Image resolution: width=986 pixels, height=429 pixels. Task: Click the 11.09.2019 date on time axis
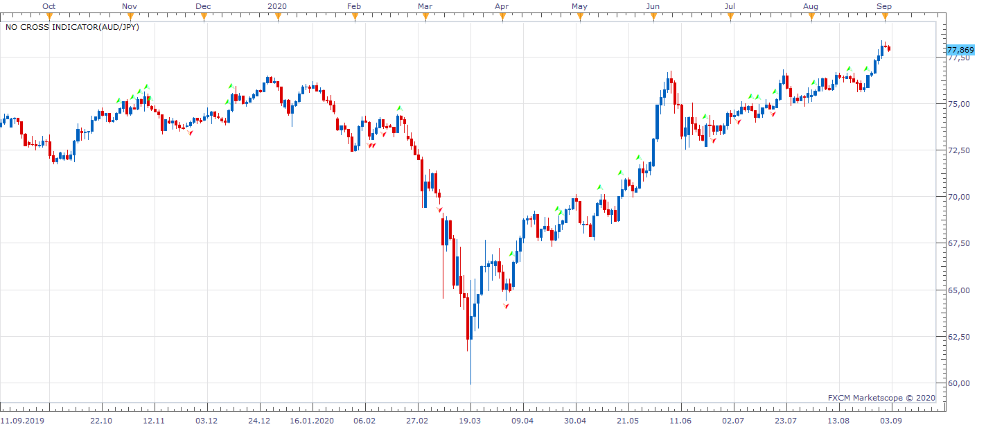[21, 421]
